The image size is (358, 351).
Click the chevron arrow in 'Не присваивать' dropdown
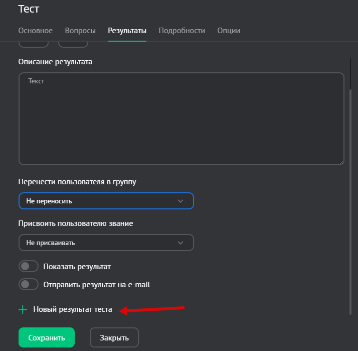(x=181, y=243)
